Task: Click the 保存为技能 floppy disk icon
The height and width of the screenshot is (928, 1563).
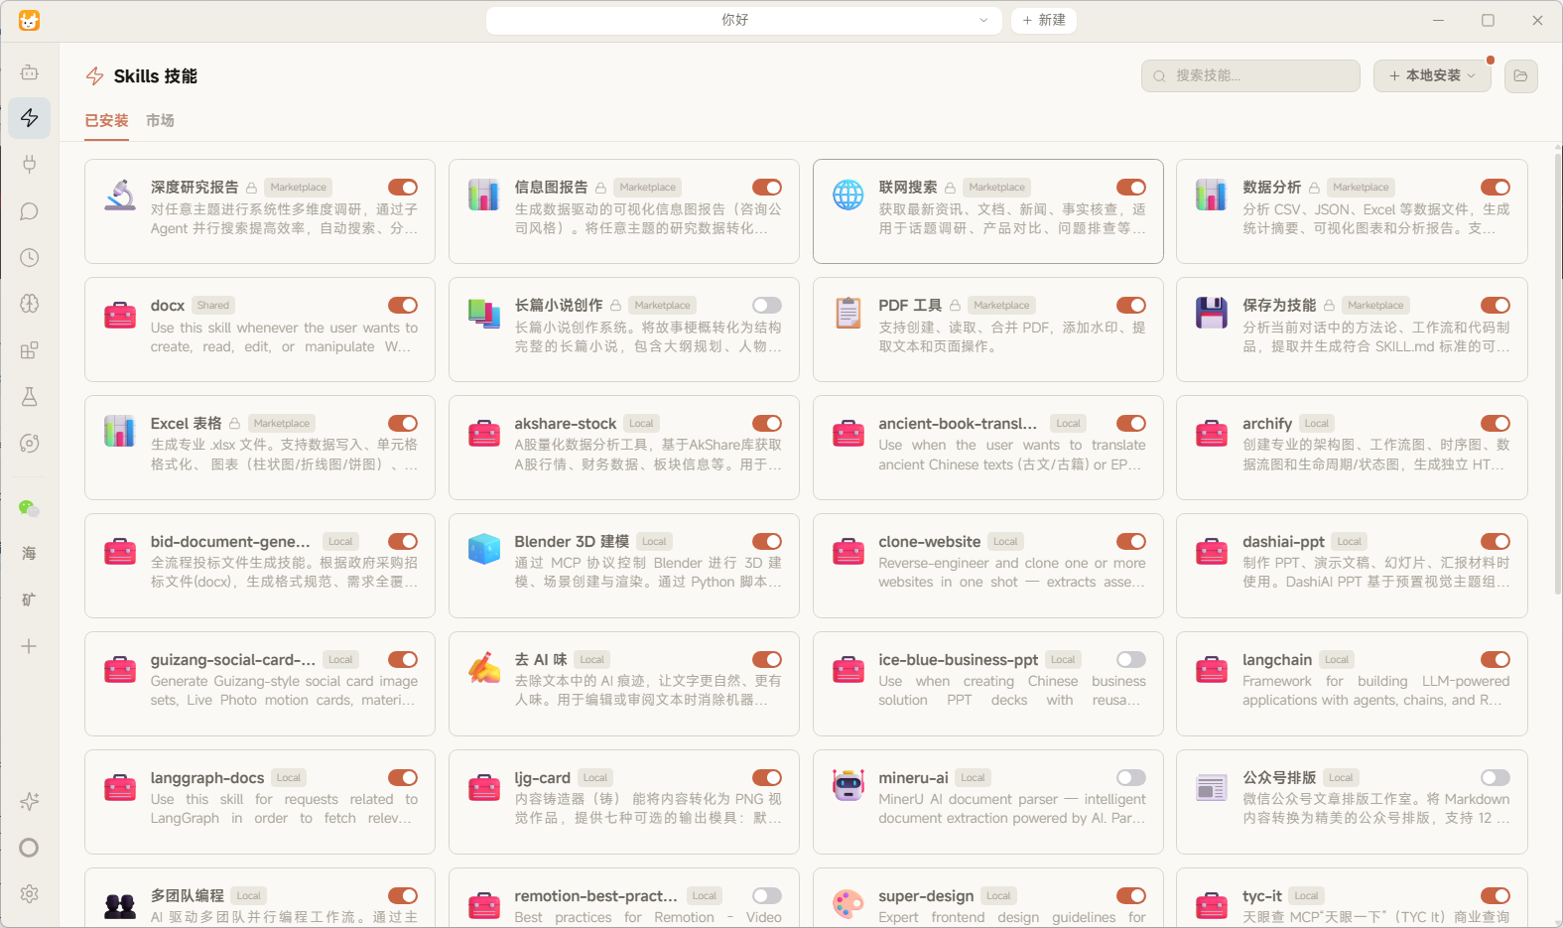Action: [x=1212, y=313]
